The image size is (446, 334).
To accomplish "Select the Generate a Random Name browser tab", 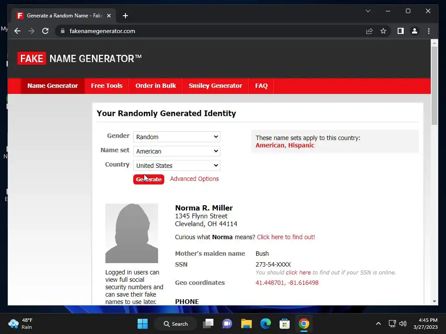I will [64, 16].
